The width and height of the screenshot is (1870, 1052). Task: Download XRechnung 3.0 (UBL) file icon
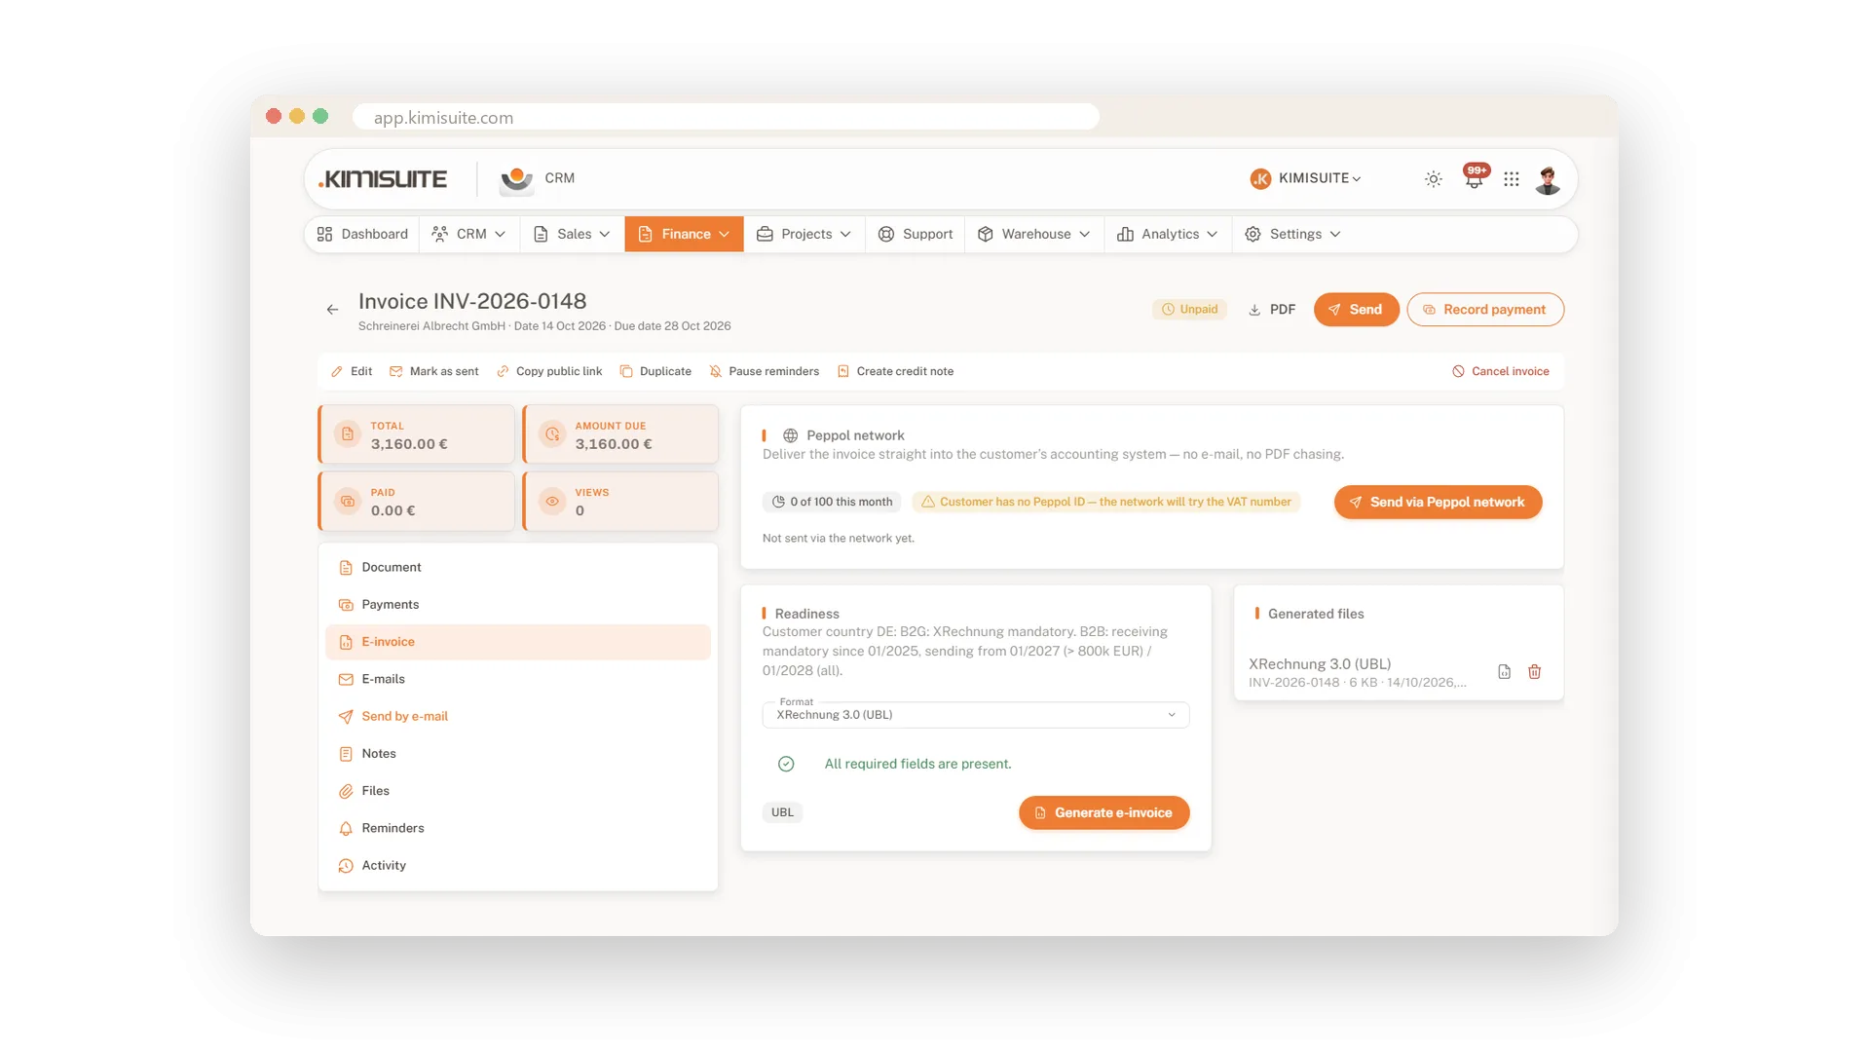pos(1504,672)
